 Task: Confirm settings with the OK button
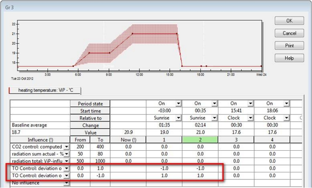pos(289,21)
